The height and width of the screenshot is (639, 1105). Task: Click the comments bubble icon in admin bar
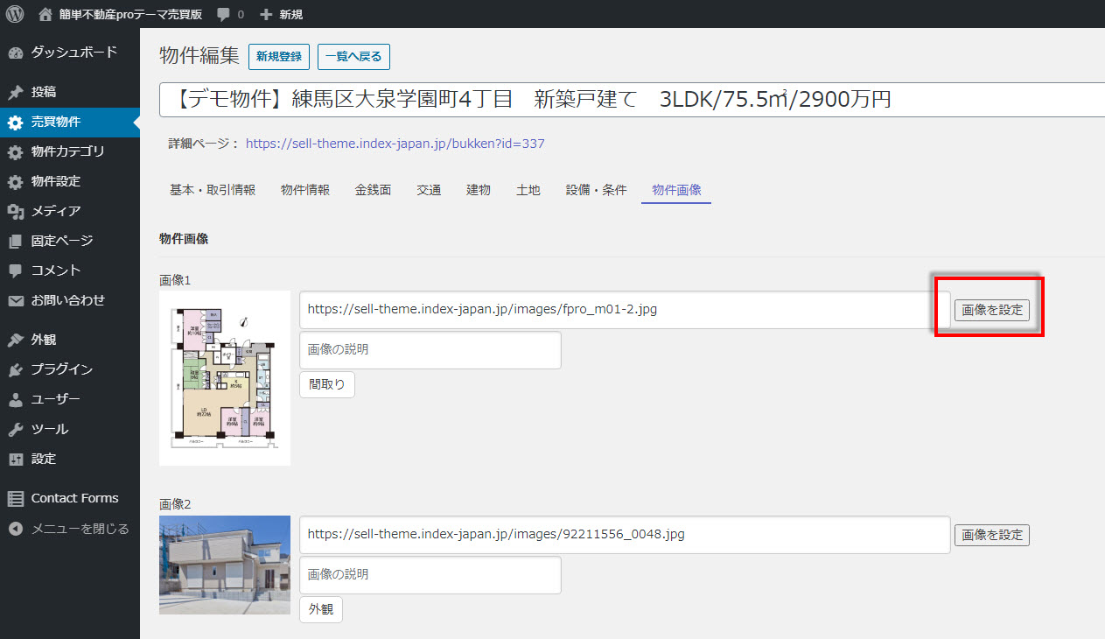click(224, 14)
